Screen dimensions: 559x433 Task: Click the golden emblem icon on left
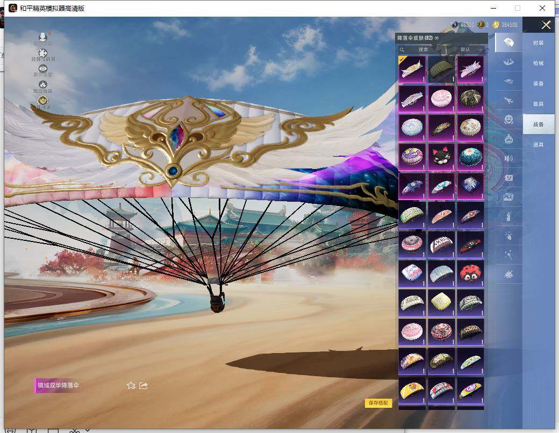tap(43, 101)
